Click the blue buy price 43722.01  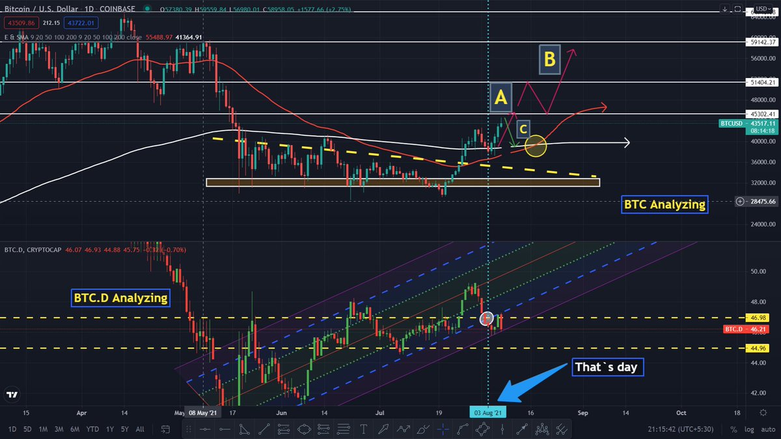click(x=80, y=23)
